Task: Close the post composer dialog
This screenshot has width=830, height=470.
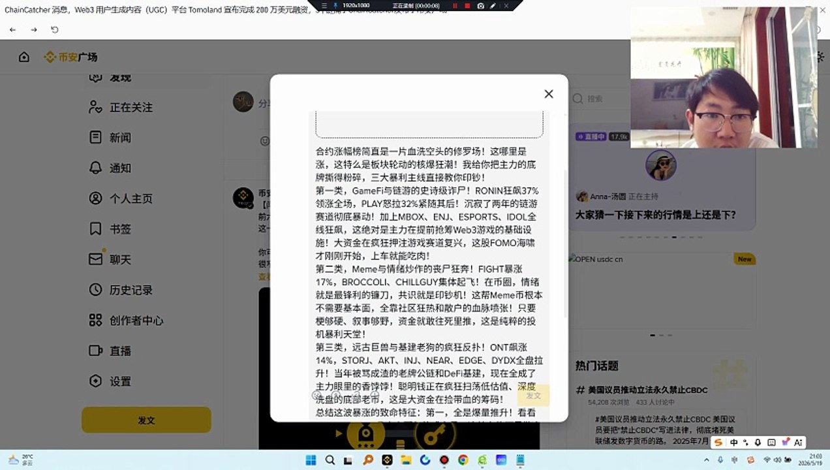Action: coord(549,94)
